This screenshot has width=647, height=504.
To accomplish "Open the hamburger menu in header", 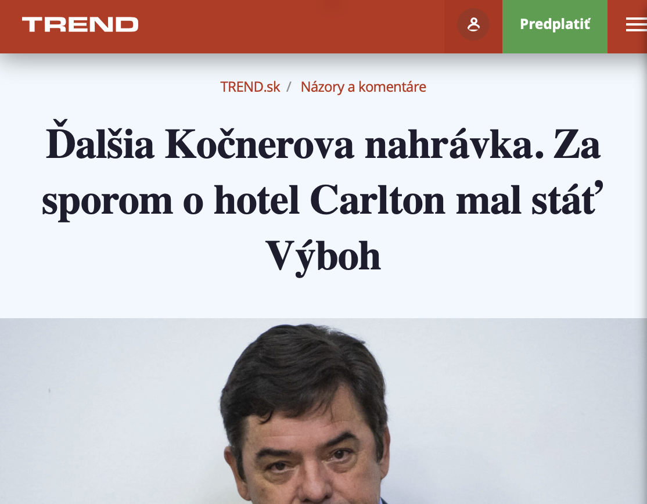I will (x=637, y=25).
